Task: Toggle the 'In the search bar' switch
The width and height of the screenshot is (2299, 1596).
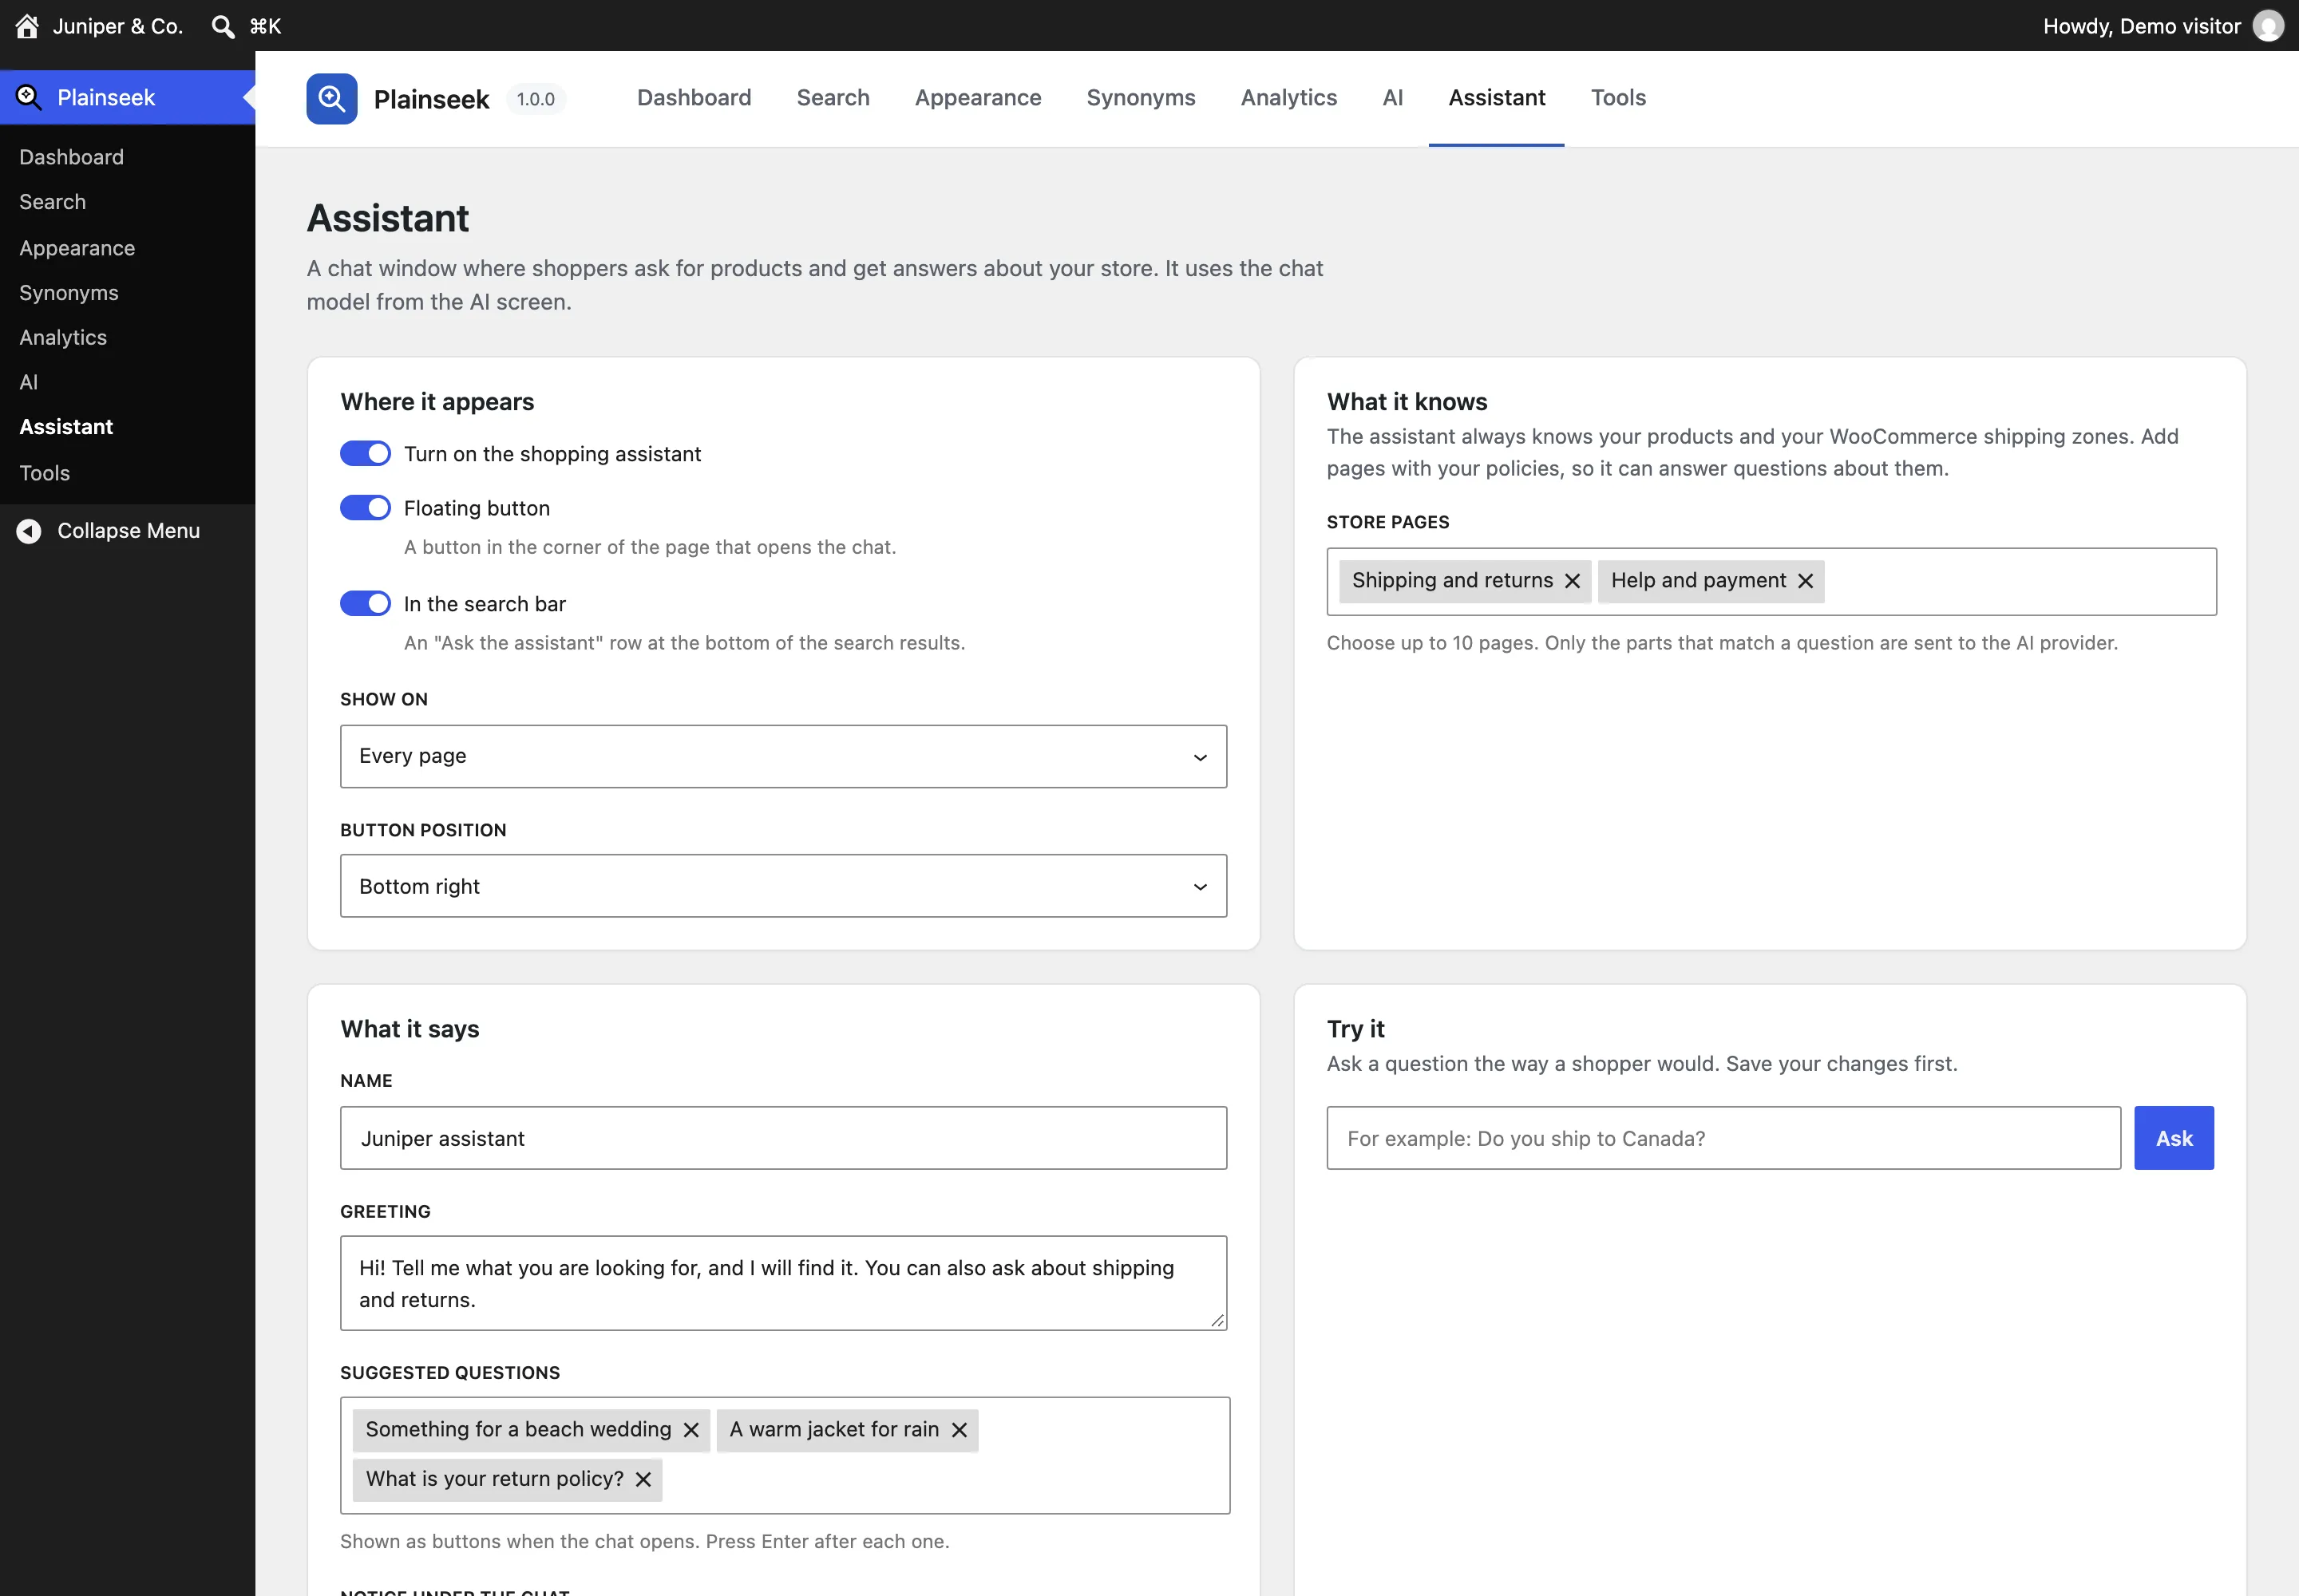Action: (x=365, y=603)
